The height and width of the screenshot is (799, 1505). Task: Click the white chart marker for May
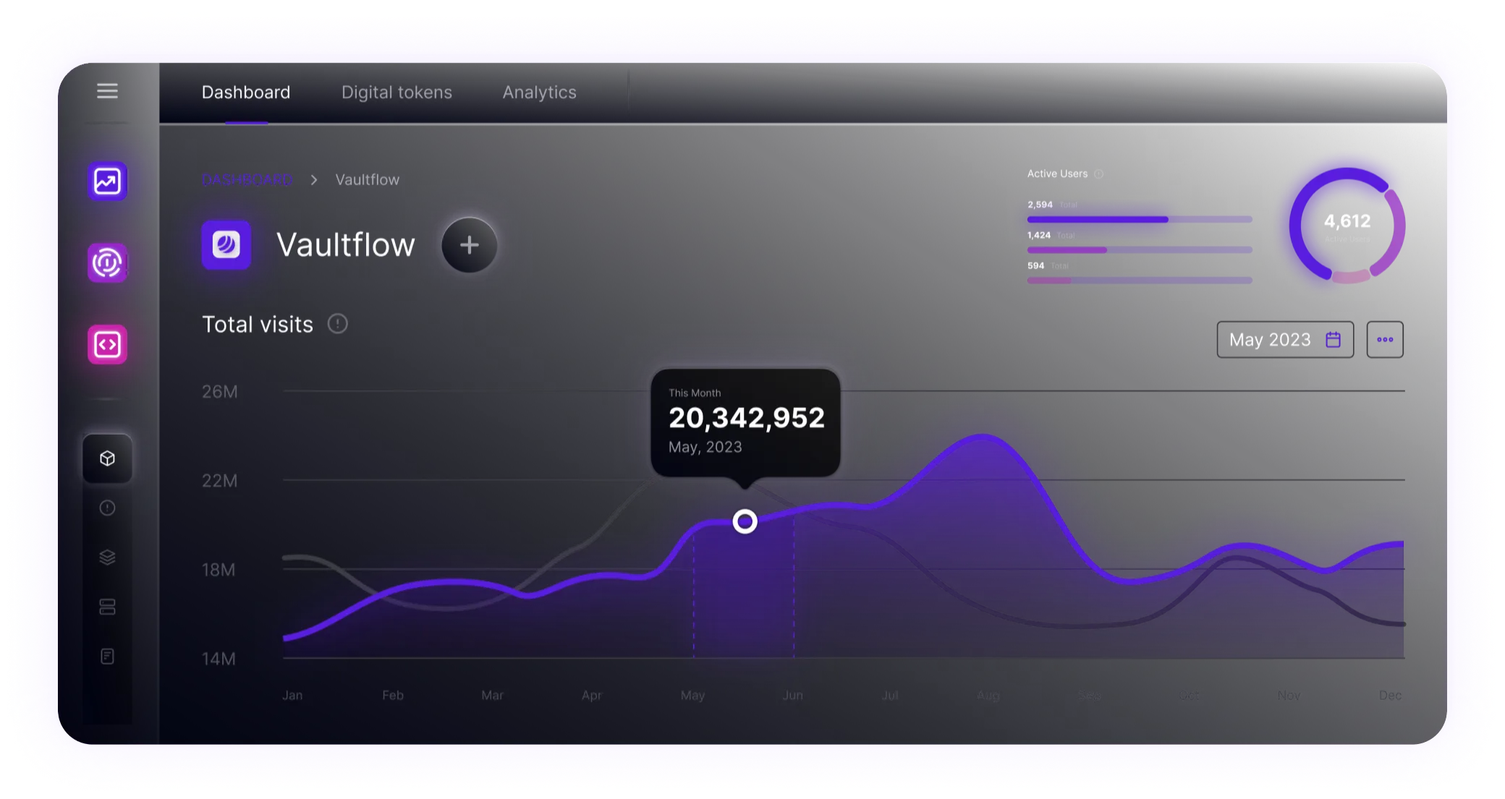745,521
